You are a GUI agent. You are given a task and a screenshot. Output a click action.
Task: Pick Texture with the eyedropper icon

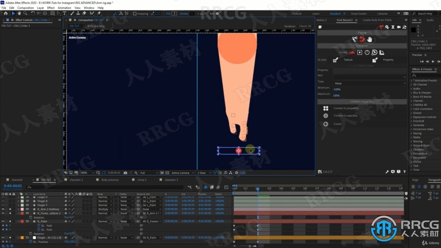335,60
